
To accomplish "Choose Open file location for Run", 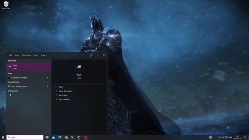I will tap(66, 91).
